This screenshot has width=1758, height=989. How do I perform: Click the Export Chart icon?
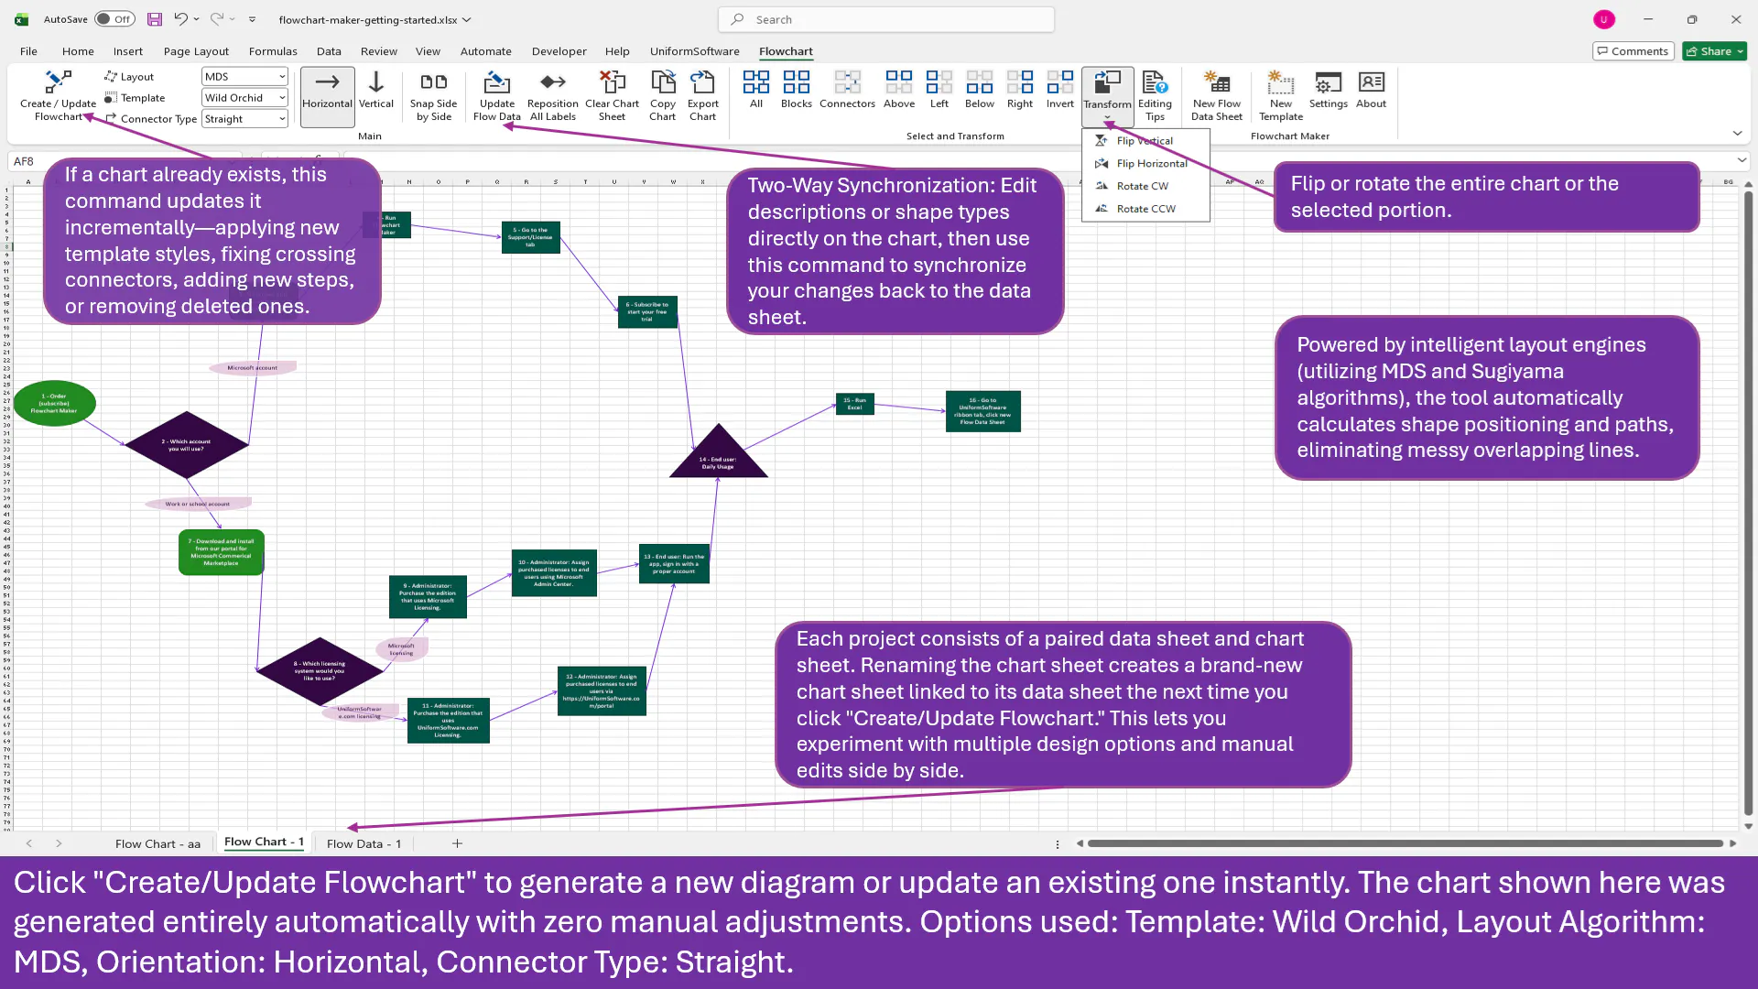[702, 95]
